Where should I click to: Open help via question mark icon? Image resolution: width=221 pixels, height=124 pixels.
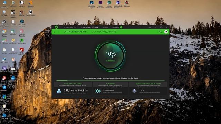(x=166, y=32)
